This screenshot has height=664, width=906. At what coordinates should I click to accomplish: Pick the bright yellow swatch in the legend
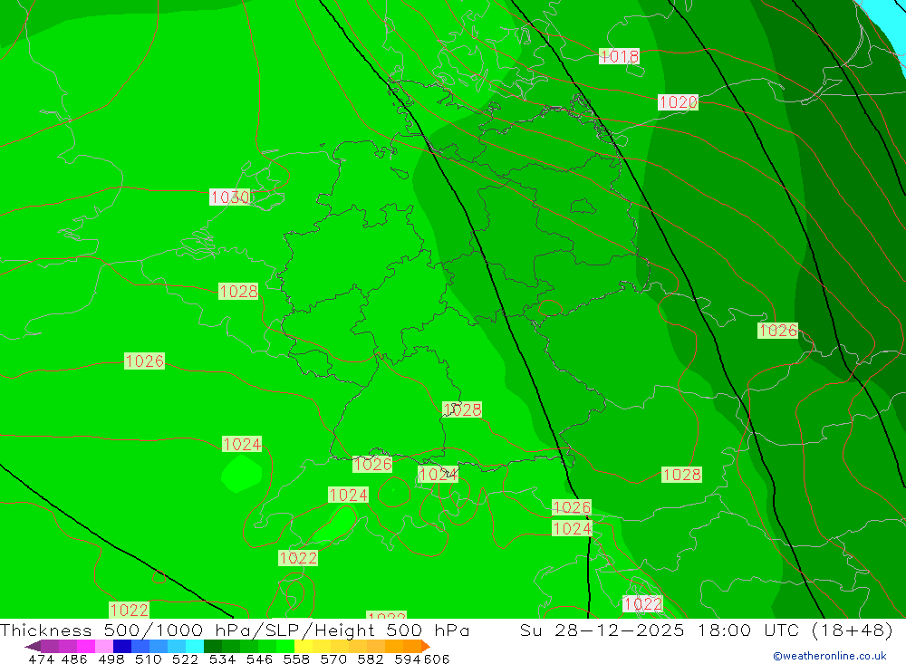(x=304, y=646)
